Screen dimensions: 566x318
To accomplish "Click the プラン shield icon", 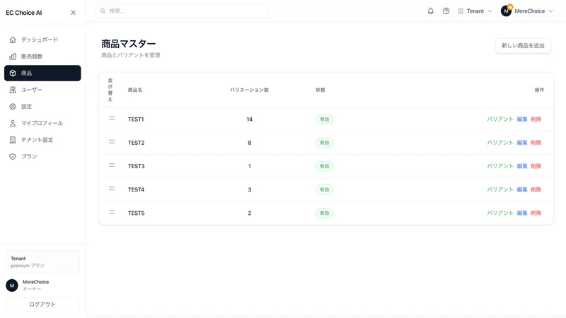I will (x=13, y=156).
